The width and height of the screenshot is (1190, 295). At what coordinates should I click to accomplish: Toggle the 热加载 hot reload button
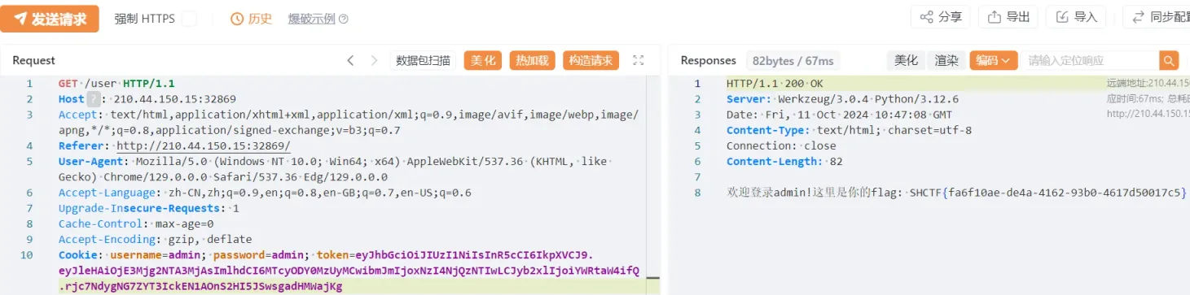(532, 60)
